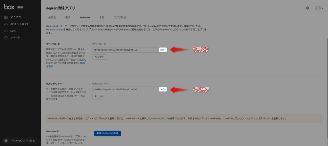This screenshot has width=328, height=146.
Task: Click the APIドキュメント code icon
Action: [x=6, y=24]
